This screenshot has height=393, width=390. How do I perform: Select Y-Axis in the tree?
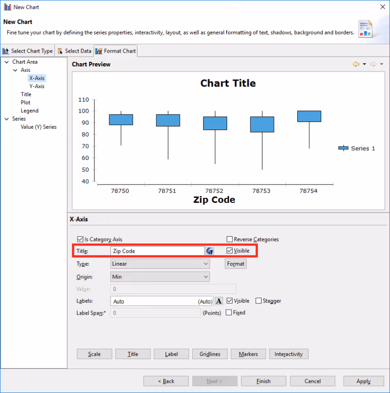point(37,86)
